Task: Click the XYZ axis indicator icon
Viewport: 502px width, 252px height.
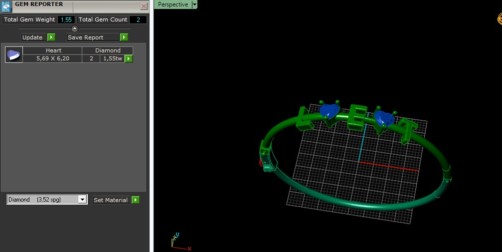Action: [180, 242]
